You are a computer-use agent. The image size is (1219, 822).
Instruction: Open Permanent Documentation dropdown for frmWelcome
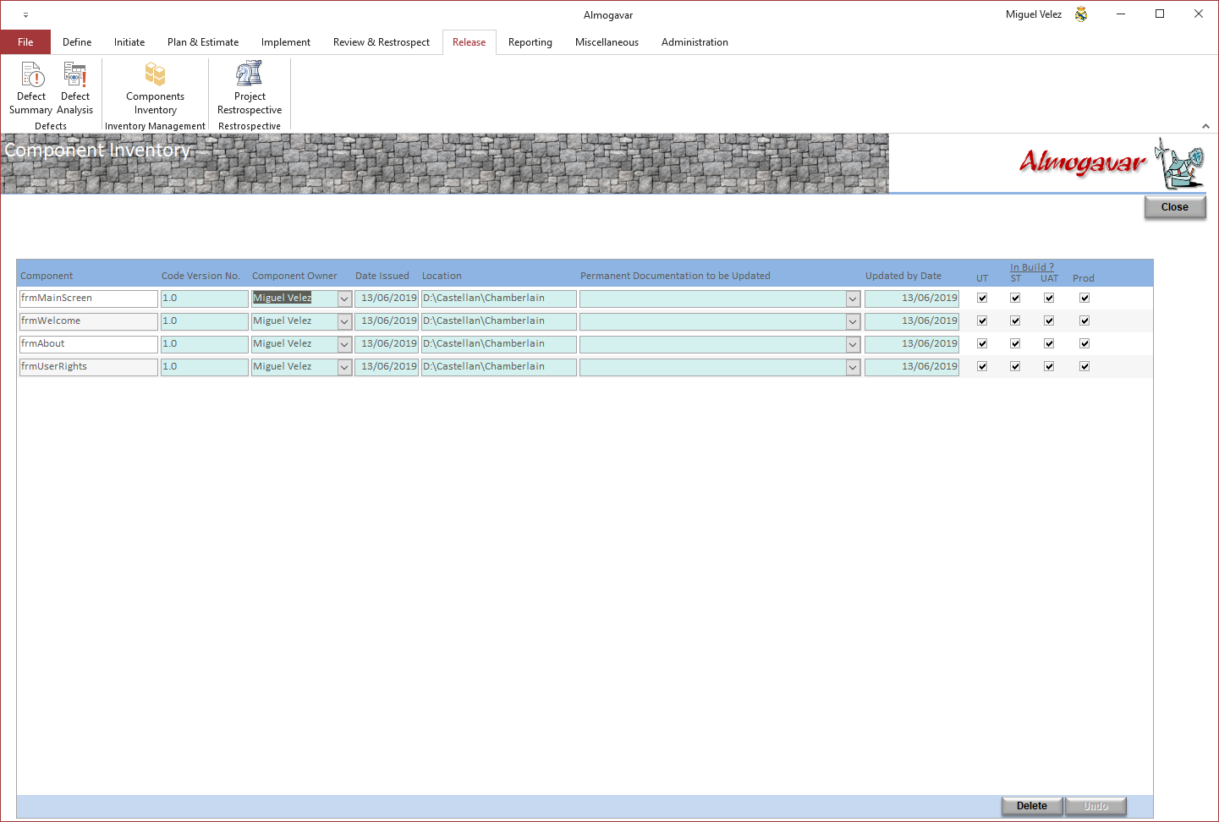[853, 321]
